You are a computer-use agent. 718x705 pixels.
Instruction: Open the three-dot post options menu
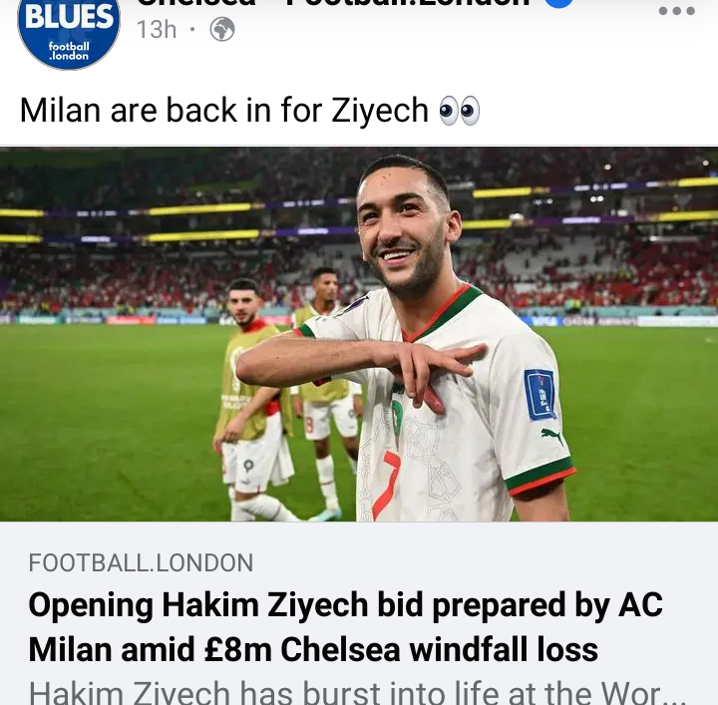point(676,11)
